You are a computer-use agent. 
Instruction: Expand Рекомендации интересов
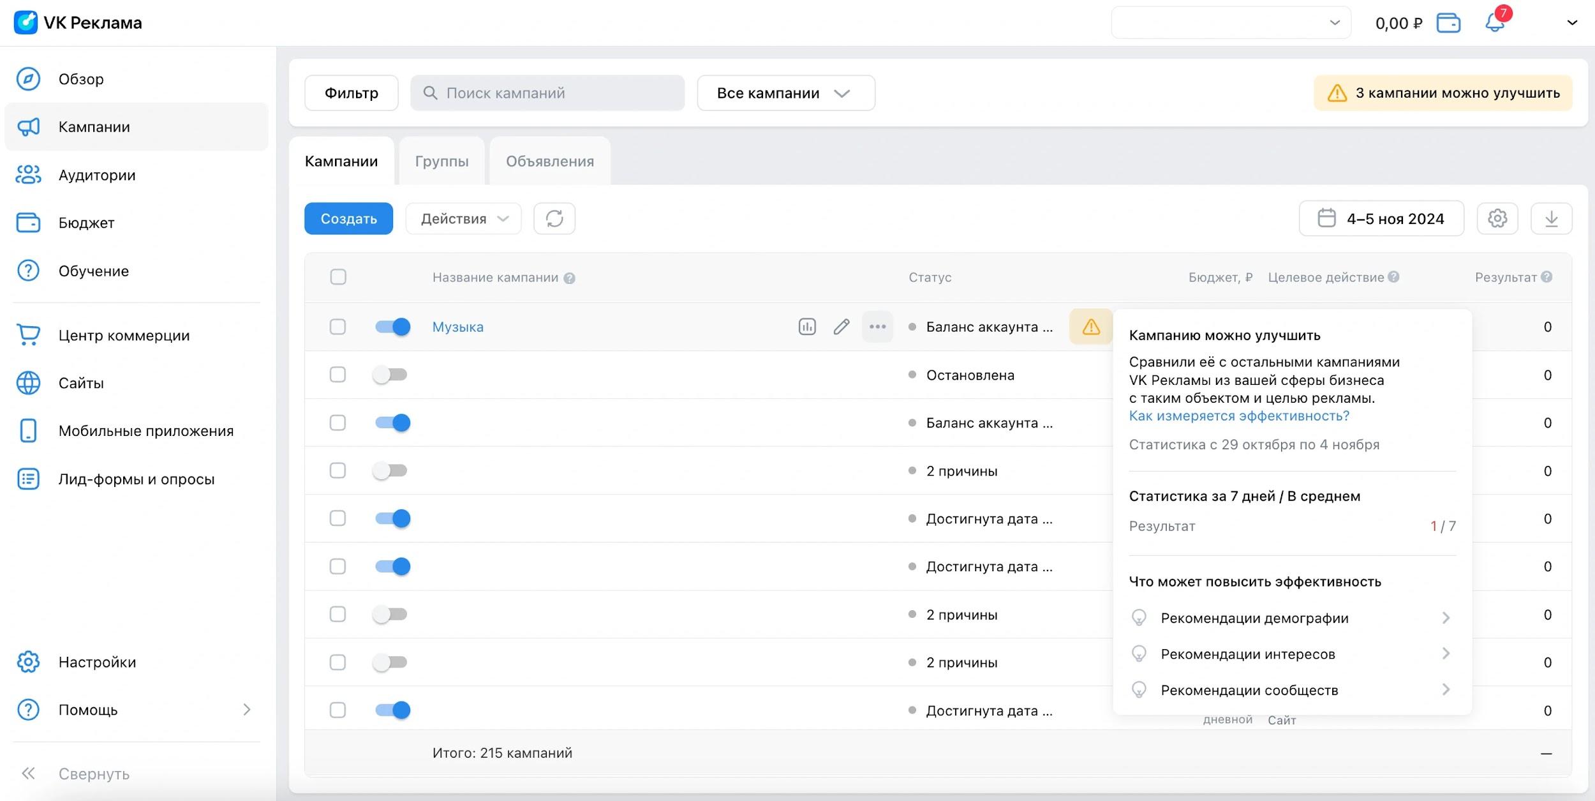coord(1292,654)
